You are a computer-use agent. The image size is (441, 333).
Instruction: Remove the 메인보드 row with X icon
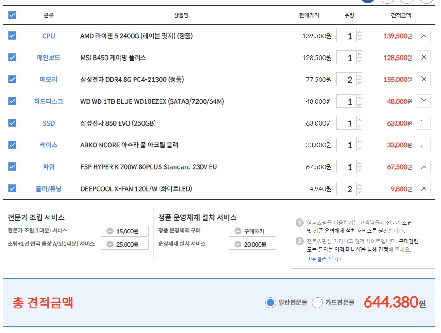click(x=424, y=57)
